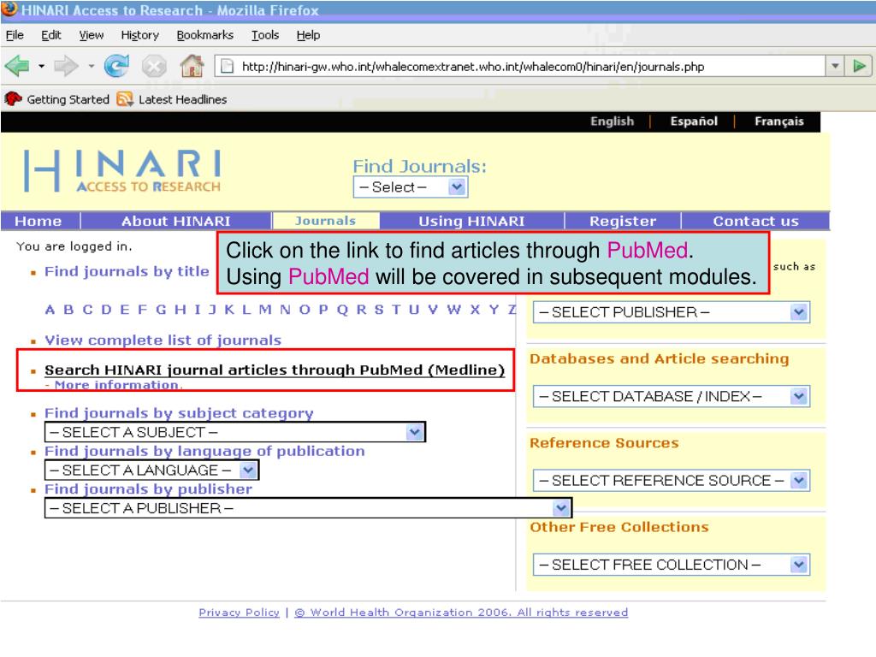
Task: Select letter S in journal alphabet
Action: tap(379, 310)
